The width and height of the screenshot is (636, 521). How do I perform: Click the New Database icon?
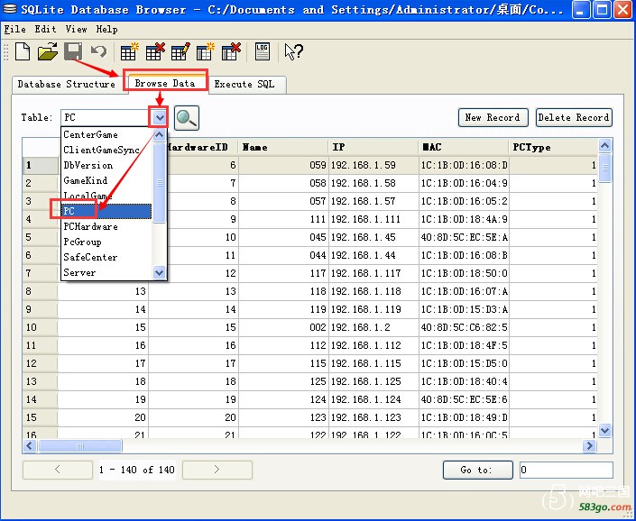23,51
